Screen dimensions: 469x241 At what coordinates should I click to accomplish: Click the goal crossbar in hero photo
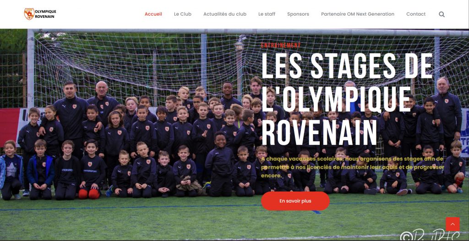click(x=248, y=32)
